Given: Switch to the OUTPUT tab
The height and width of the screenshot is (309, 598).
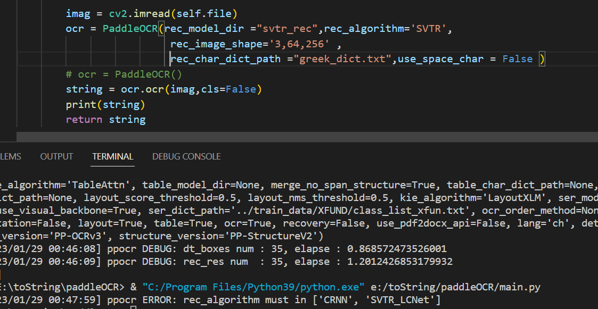Looking at the screenshot, I should (56, 156).
